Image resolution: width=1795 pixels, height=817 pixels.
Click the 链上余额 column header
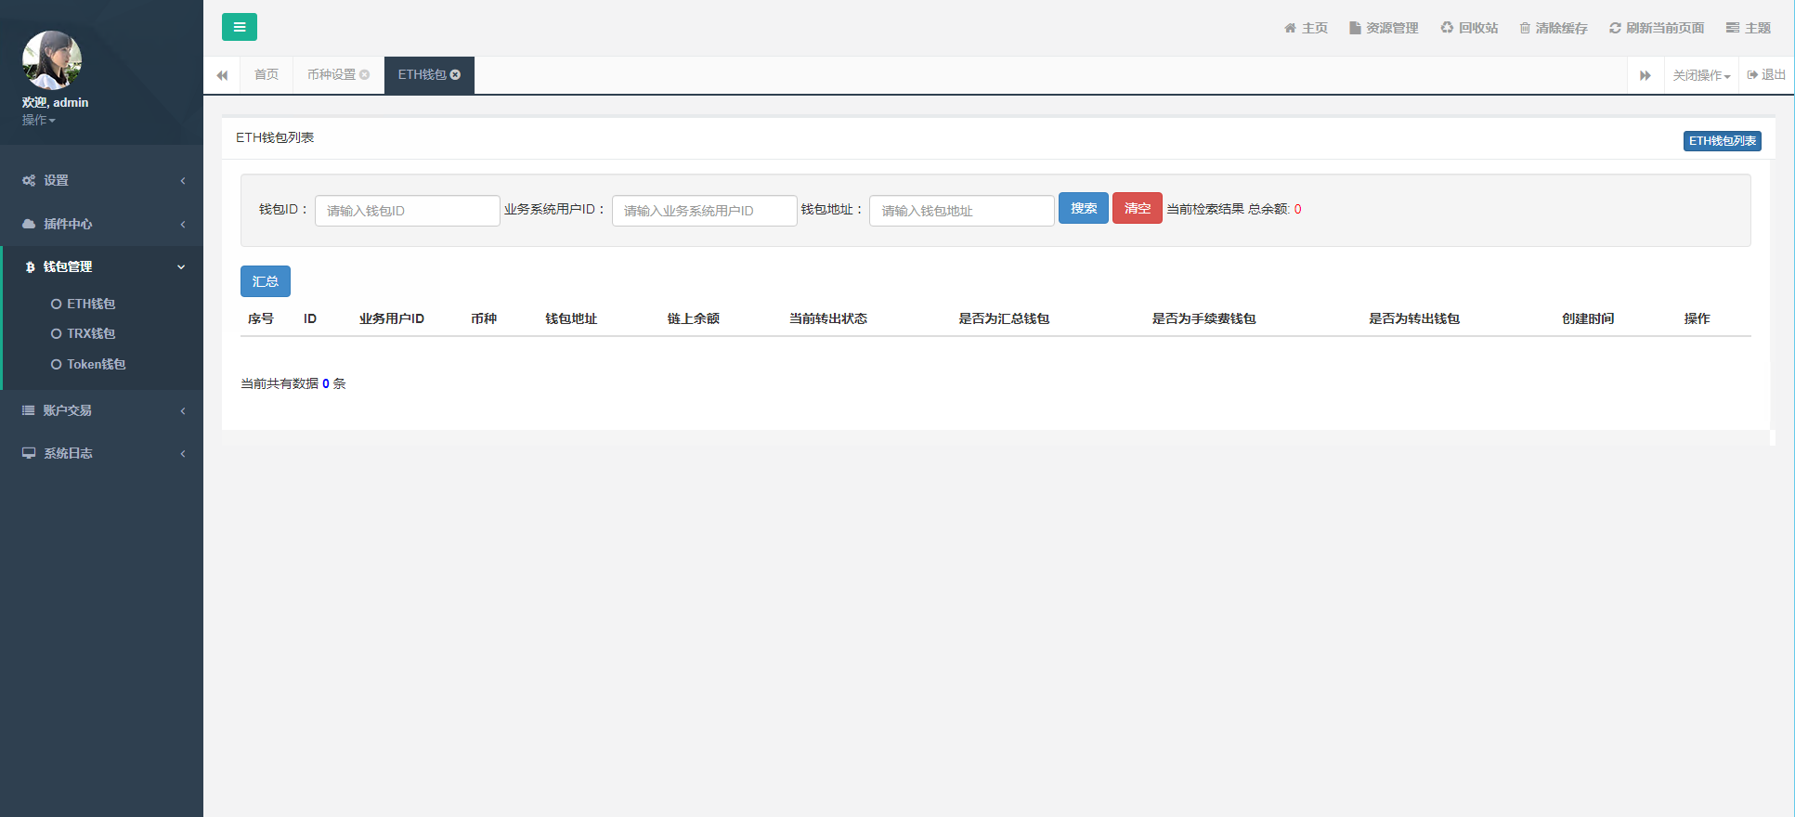point(694,318)
